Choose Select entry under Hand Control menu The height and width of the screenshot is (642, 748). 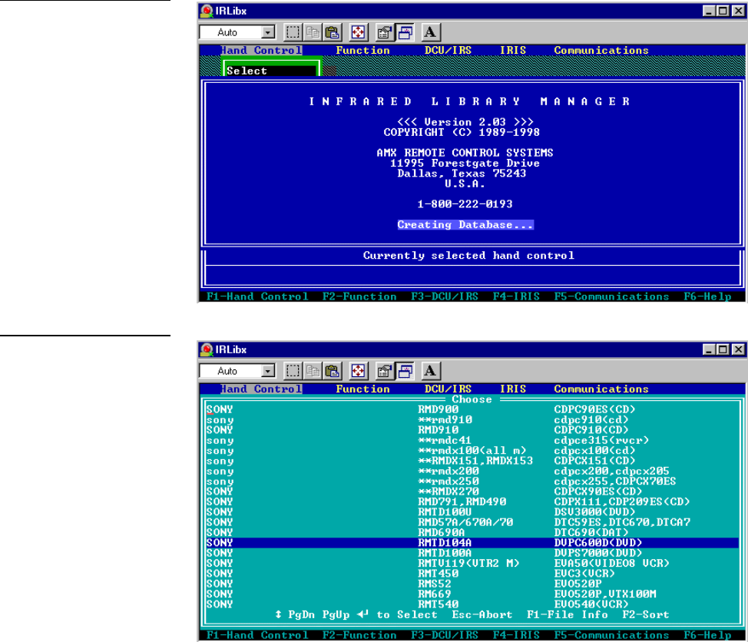click(x=270, y=71)
